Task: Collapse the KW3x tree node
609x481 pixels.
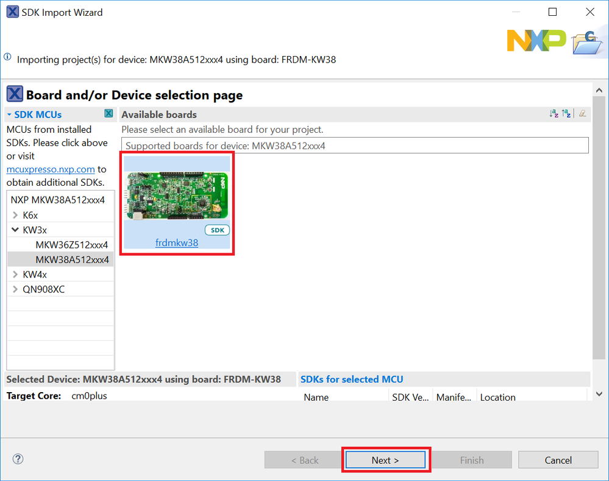Action: [15, 230]
